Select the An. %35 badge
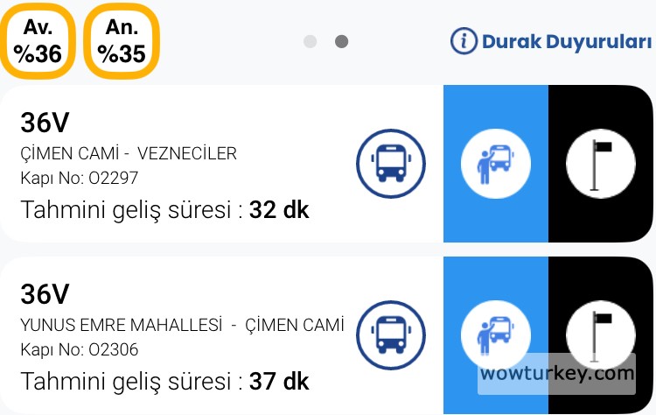Image resolution: width=656 pixels, height=415 pixels. point(122,41)
